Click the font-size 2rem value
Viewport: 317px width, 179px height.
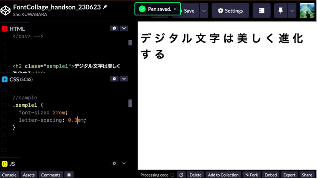59,113
